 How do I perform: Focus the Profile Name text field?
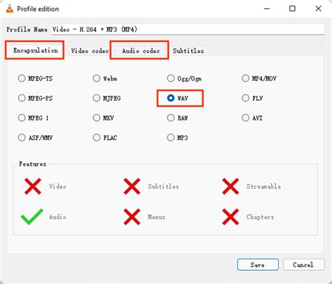click(x=188, y=29)
